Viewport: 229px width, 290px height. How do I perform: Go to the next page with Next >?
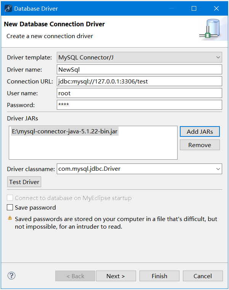(116, 276)
